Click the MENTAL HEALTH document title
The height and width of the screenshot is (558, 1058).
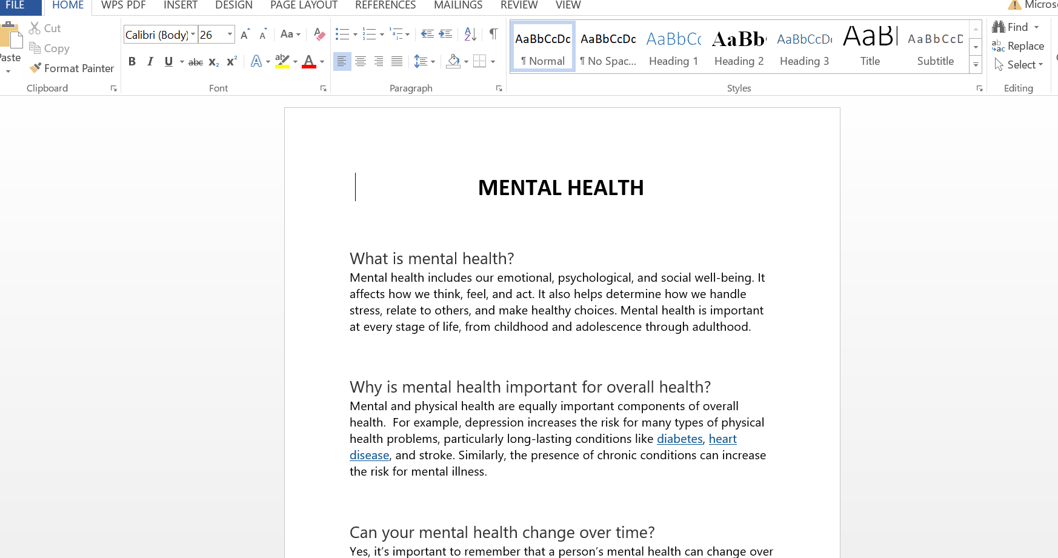(561, 188)
